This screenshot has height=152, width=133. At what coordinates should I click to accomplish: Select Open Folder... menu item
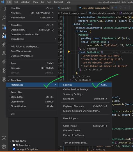[32, 30]
